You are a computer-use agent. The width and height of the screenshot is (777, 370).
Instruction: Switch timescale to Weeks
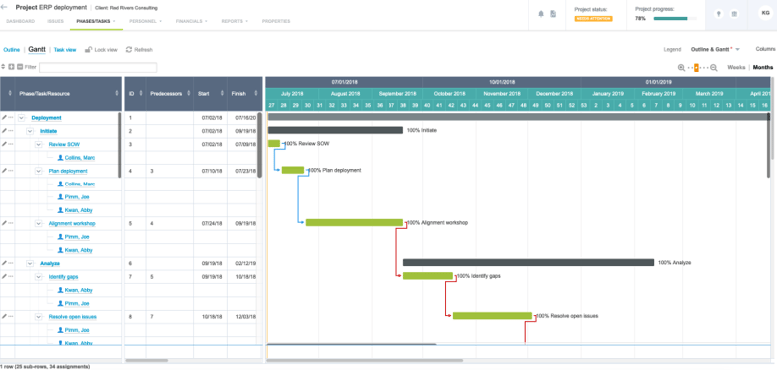[x=736, y=67]
